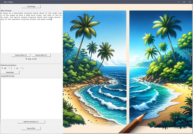The width and height of the screenshot is (193, 134).
Task: Send the prompt to DALL-E 2
Action: [x=21, y=55]
